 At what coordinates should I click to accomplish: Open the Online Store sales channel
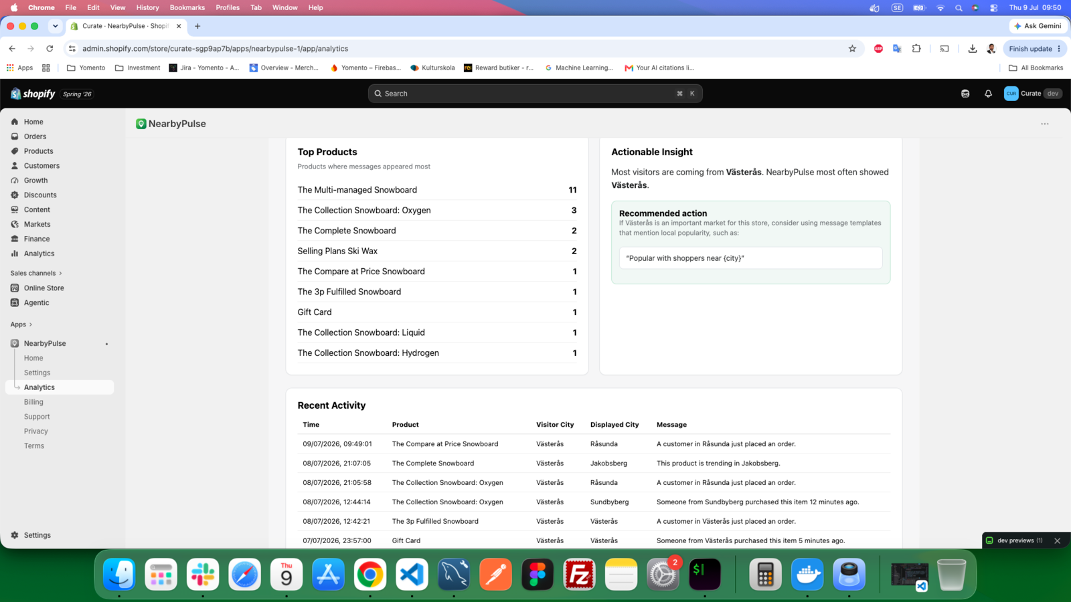(x=44, y=288)
